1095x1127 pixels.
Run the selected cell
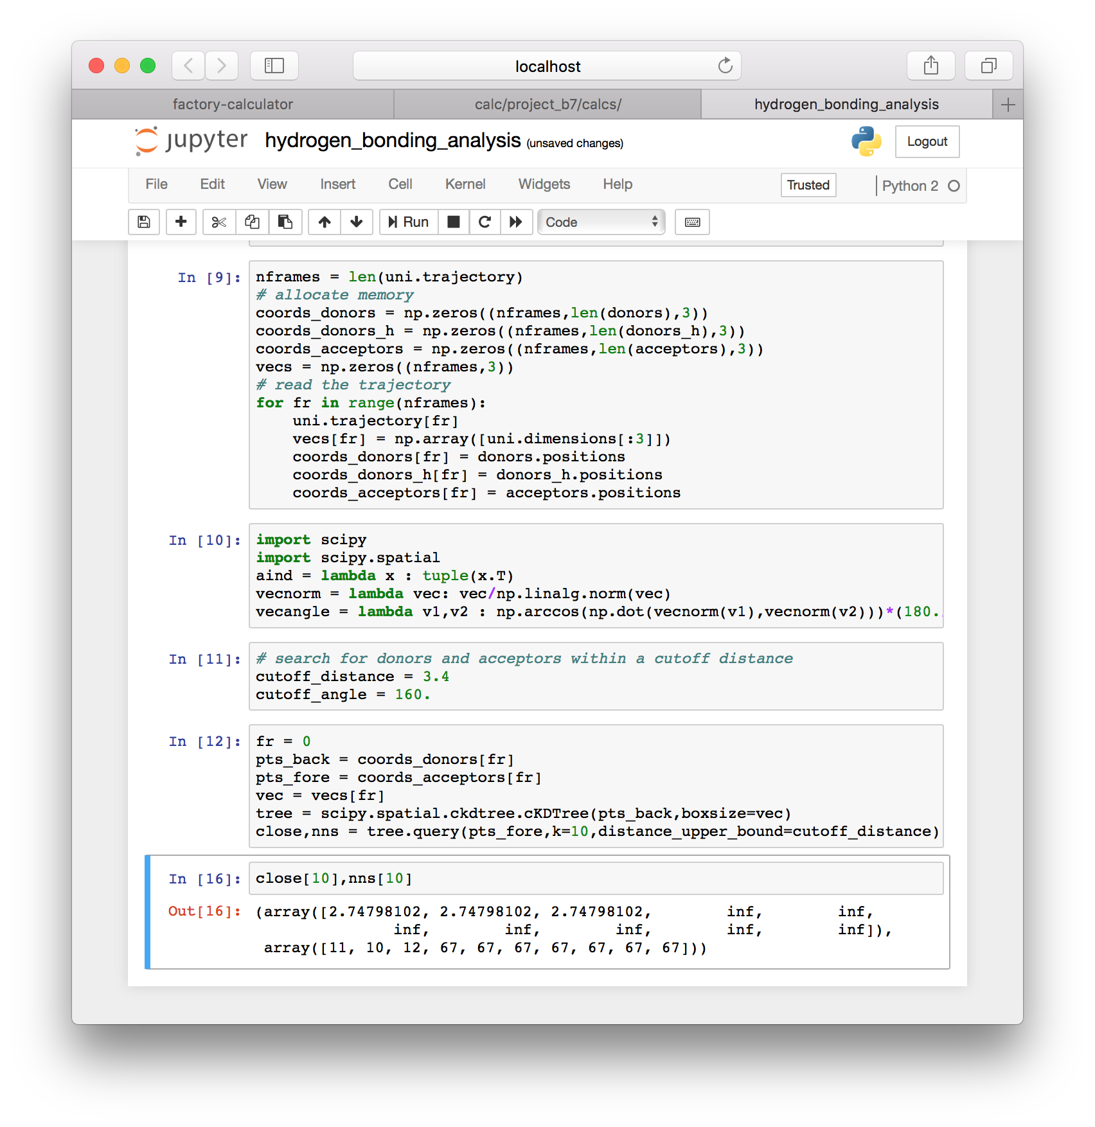click(409, 222)
